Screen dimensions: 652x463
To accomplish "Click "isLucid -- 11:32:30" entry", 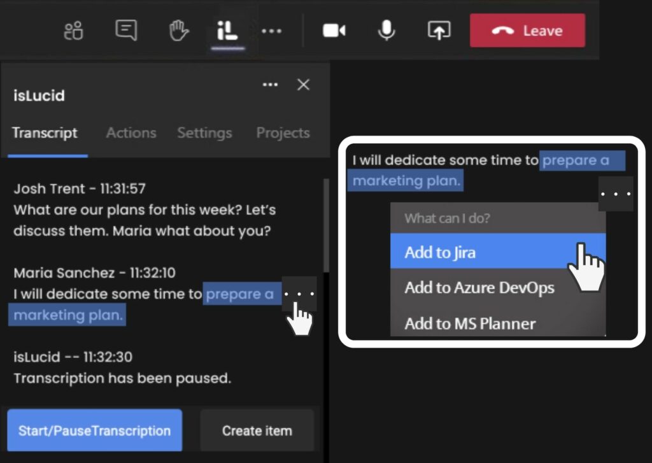I will pos(73,357).
